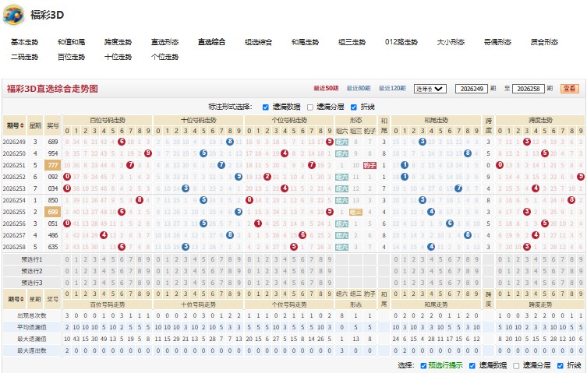Click red ball 0 in row 2026252 百位 columns

67,177
